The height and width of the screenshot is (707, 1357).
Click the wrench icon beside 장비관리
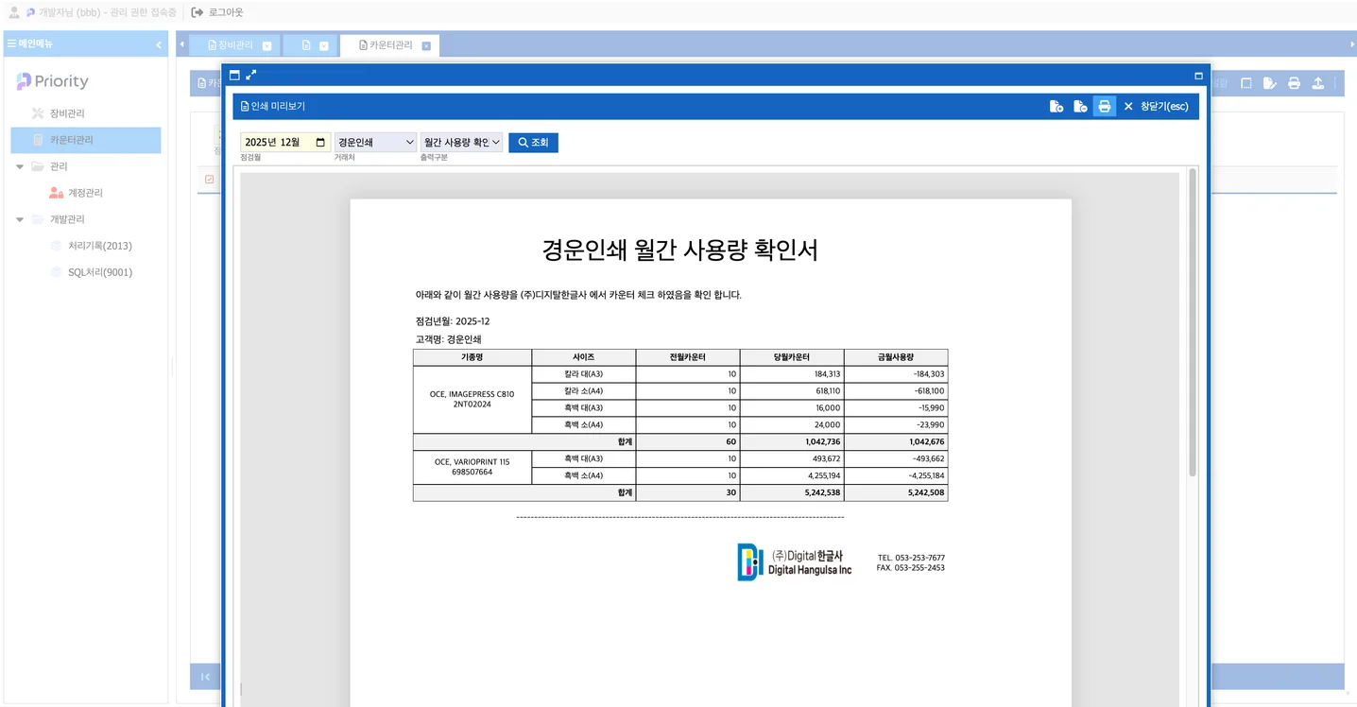38,113
